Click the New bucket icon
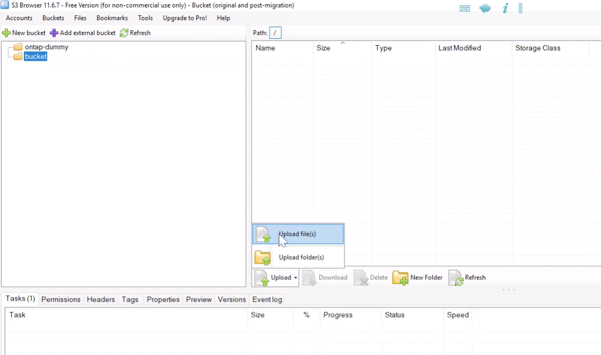The image size is (601, 355). [x=6, y=32]
